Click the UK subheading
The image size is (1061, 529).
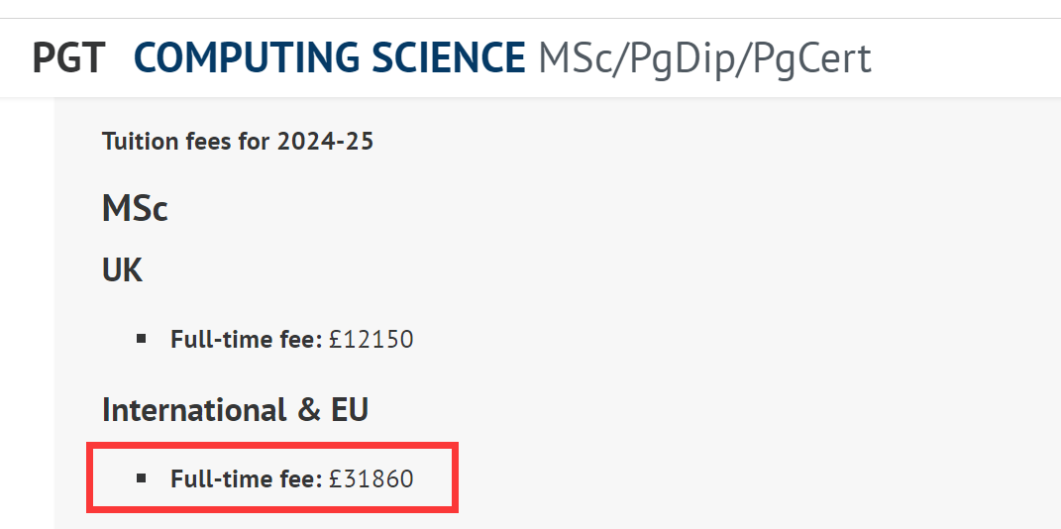[123, 270]
